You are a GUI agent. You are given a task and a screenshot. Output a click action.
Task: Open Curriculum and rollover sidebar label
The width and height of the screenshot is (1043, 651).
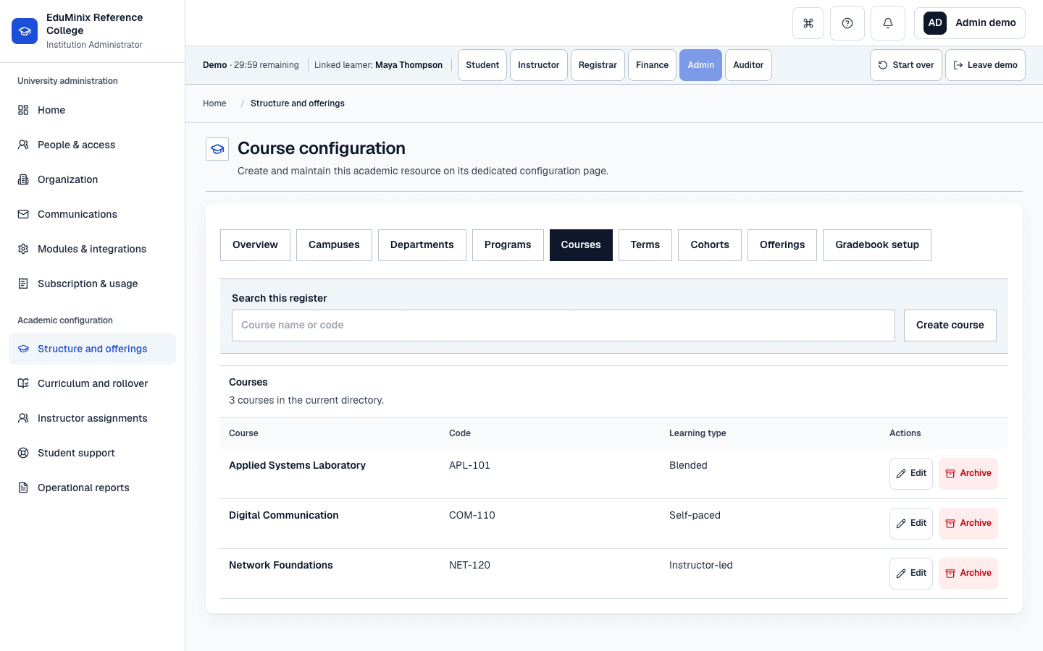pos(93,383)
